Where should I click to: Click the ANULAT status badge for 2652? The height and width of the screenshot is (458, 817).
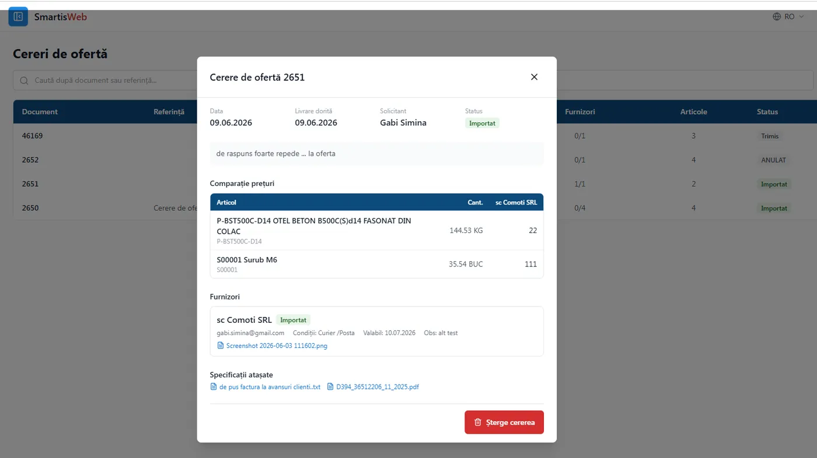(773, 160)
